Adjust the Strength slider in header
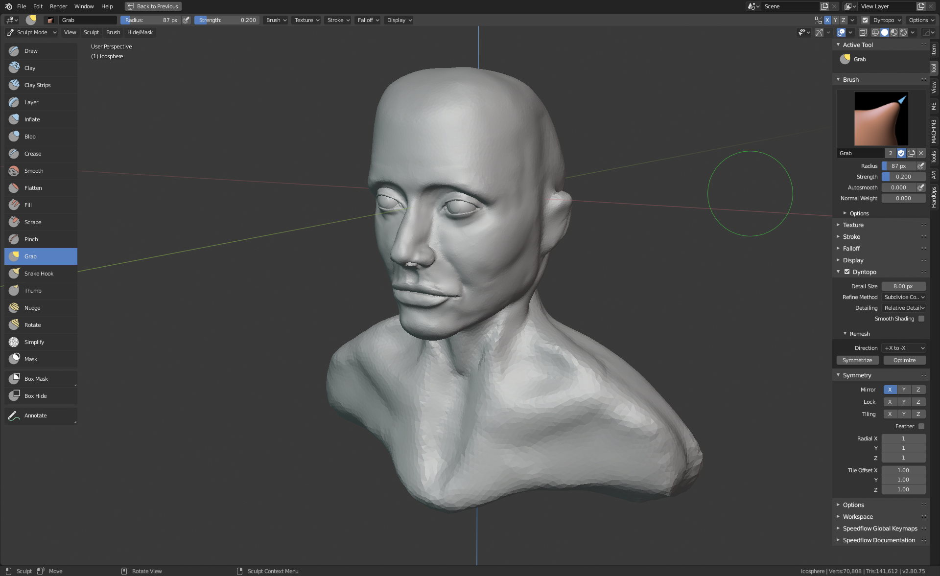 coord(228,20)
